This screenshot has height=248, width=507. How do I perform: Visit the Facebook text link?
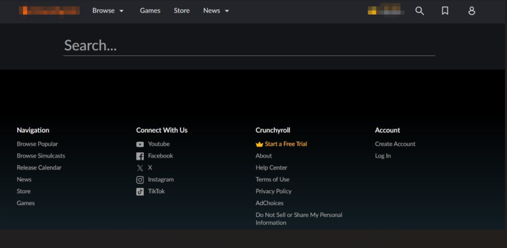[x=160, y=156]
